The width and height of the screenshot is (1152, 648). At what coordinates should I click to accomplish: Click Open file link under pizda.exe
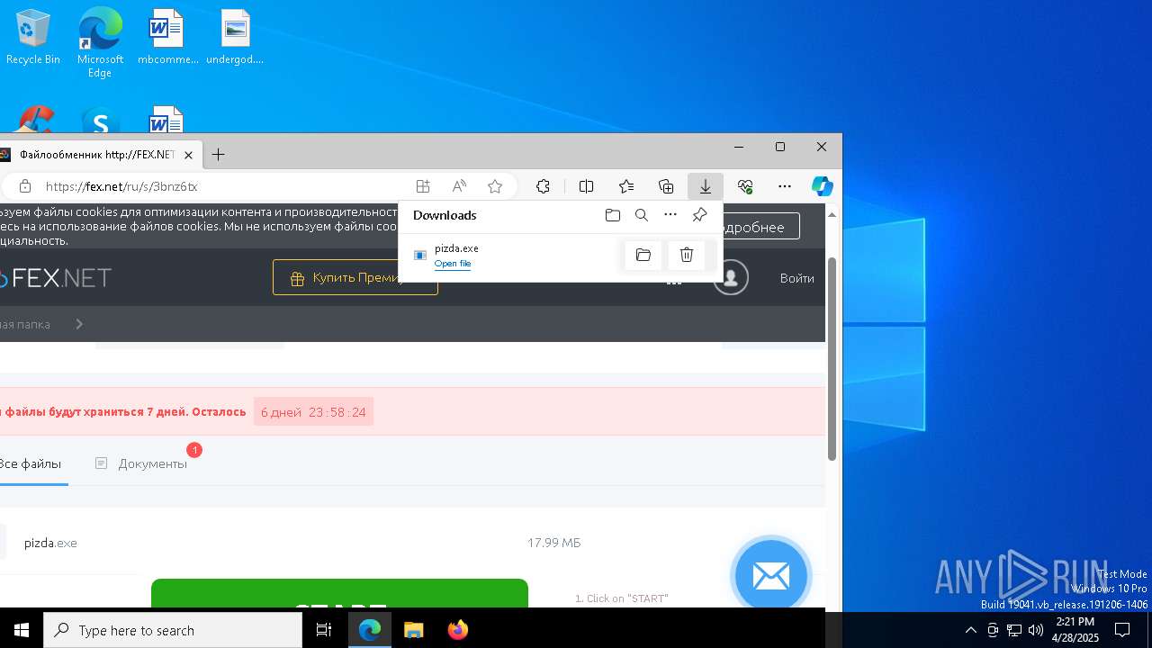453,264
